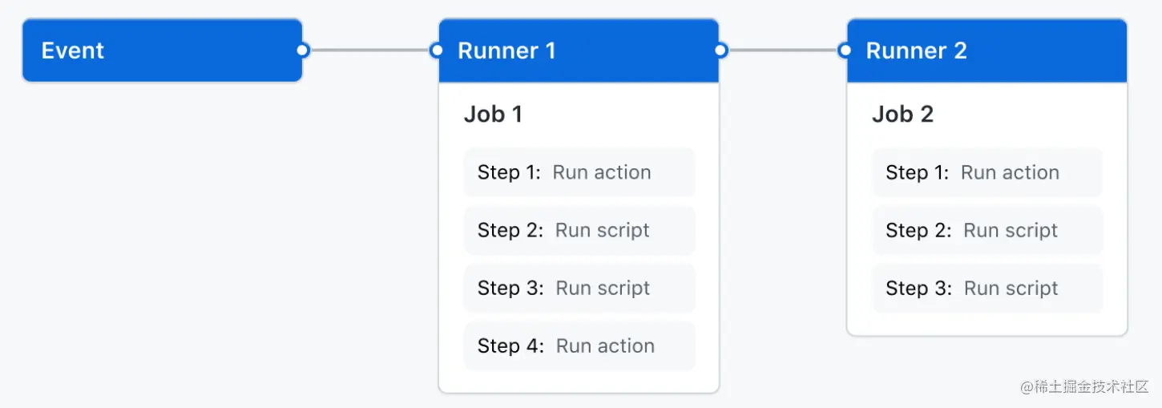Click Runner 1's left connector dot
1162x408 pixels.
pyautogui.click(x=436, y=50)
